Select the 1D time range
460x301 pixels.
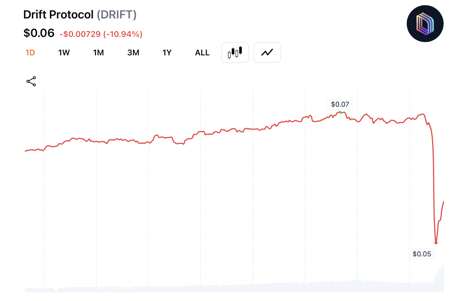coord(30,53)
